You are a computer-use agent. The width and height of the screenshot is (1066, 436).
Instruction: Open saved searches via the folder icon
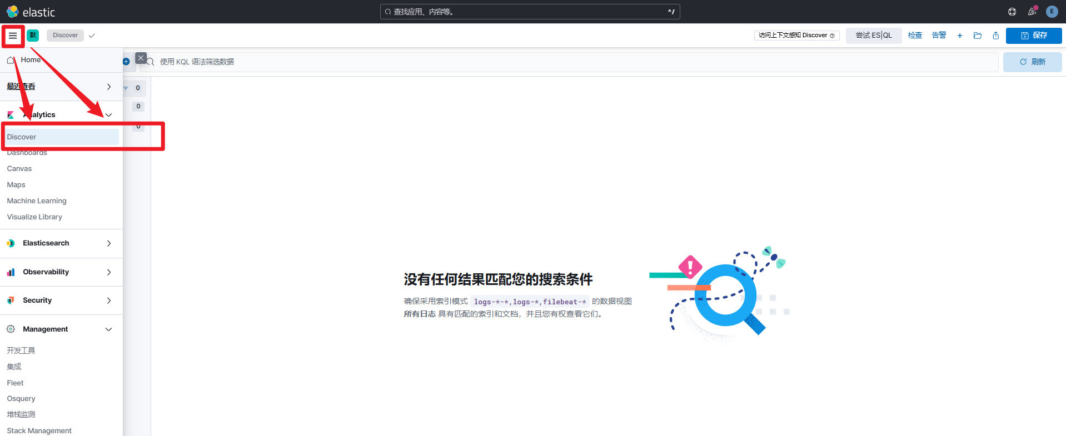[x=978, y=36]
